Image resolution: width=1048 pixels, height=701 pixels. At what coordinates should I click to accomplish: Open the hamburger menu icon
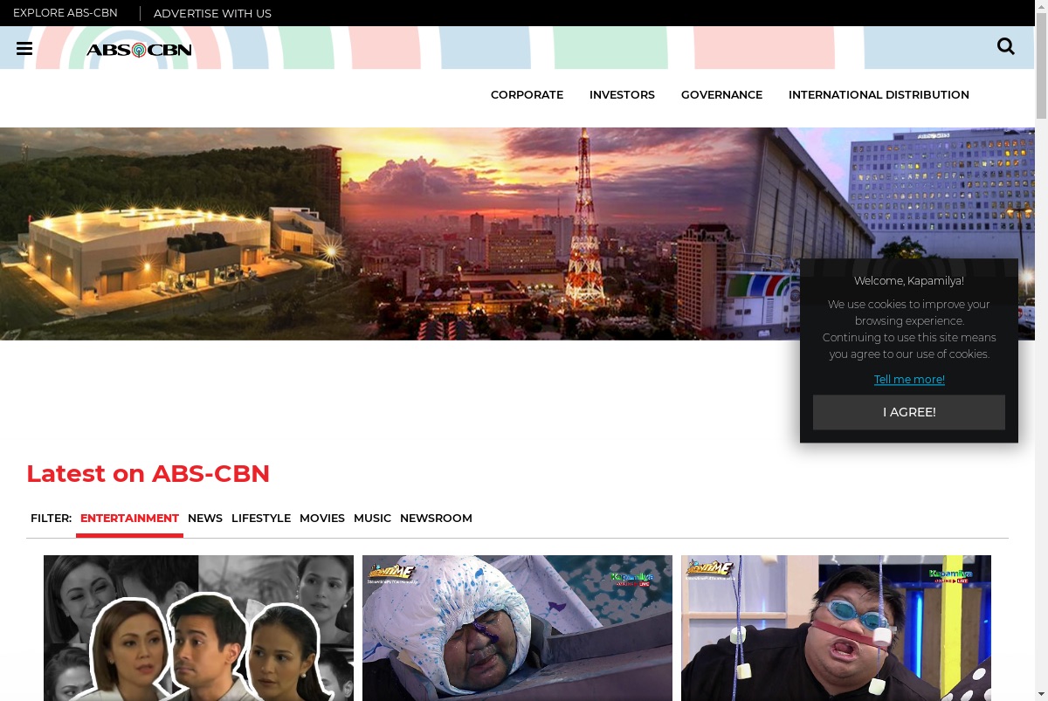[x=24, y=48]
